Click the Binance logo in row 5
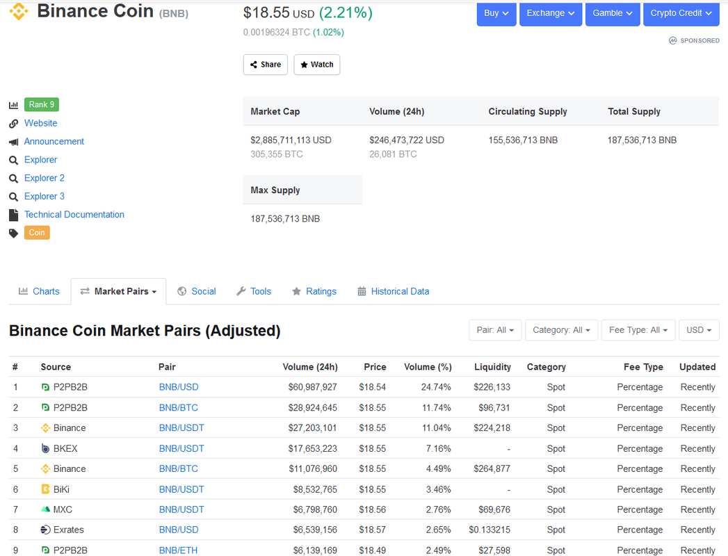This screenshot has height=556, width=728. tap(45, 468)
